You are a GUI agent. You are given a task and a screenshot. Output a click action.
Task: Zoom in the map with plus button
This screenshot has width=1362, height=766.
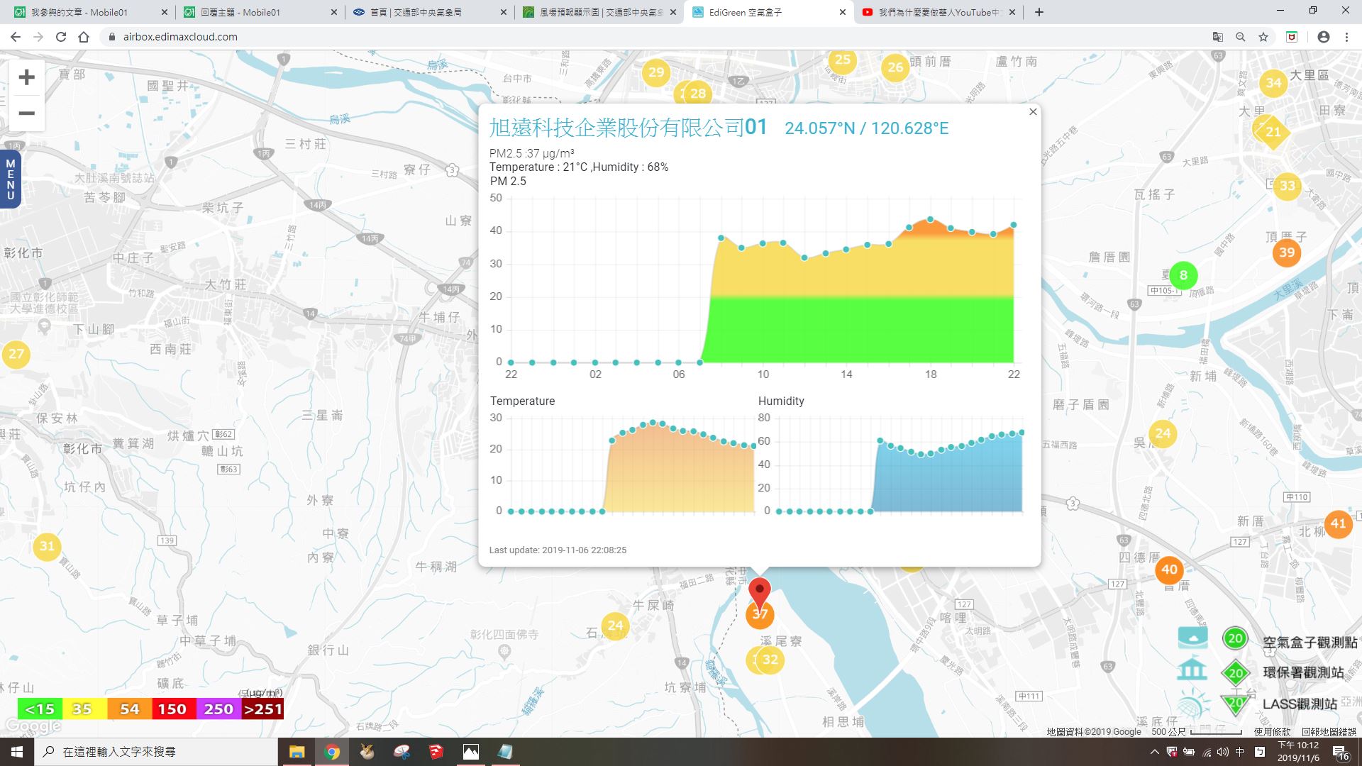[x=26, y=77]
